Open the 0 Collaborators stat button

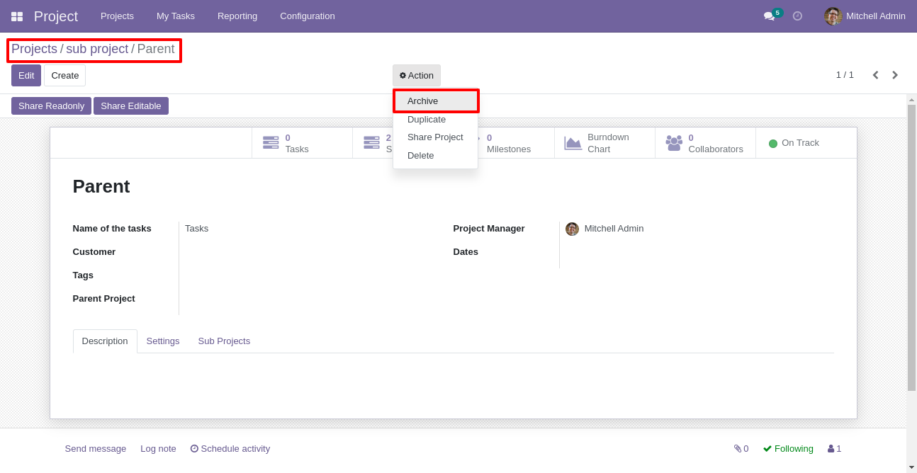coord(705,143)
